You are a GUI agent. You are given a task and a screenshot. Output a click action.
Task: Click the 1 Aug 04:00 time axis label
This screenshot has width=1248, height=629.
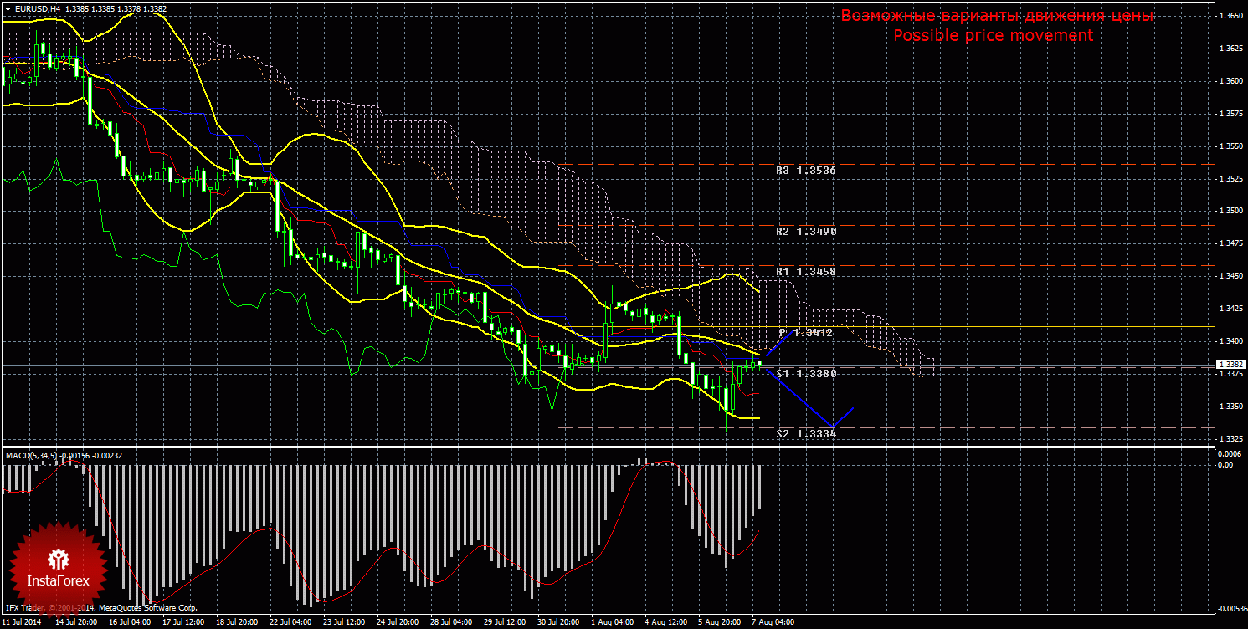612,622
